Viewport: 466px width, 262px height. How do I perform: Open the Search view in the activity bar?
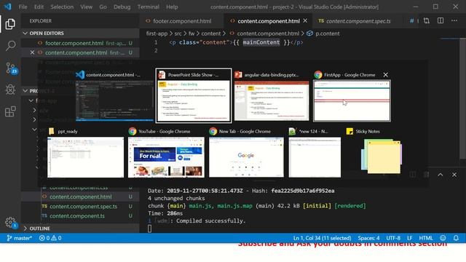pyautogui.click(x=10, y=46)
